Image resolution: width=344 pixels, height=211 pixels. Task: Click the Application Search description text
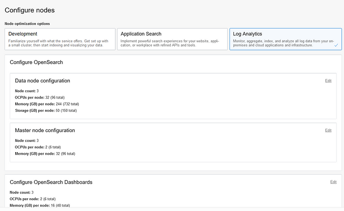[x=170, y=43]
